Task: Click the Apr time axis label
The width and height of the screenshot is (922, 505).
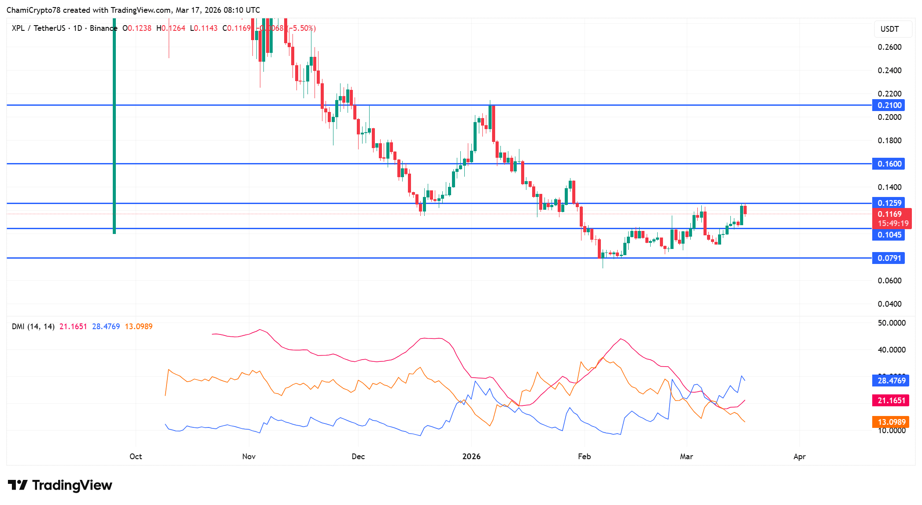Action: coord(799,457)
